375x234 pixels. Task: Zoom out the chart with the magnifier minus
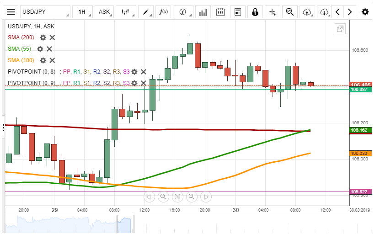tap(163, 197)
